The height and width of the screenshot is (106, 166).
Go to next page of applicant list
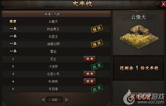(x=67, y=100)
